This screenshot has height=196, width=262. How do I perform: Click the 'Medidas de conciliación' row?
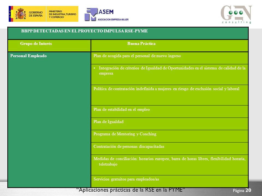coord(169,165)
